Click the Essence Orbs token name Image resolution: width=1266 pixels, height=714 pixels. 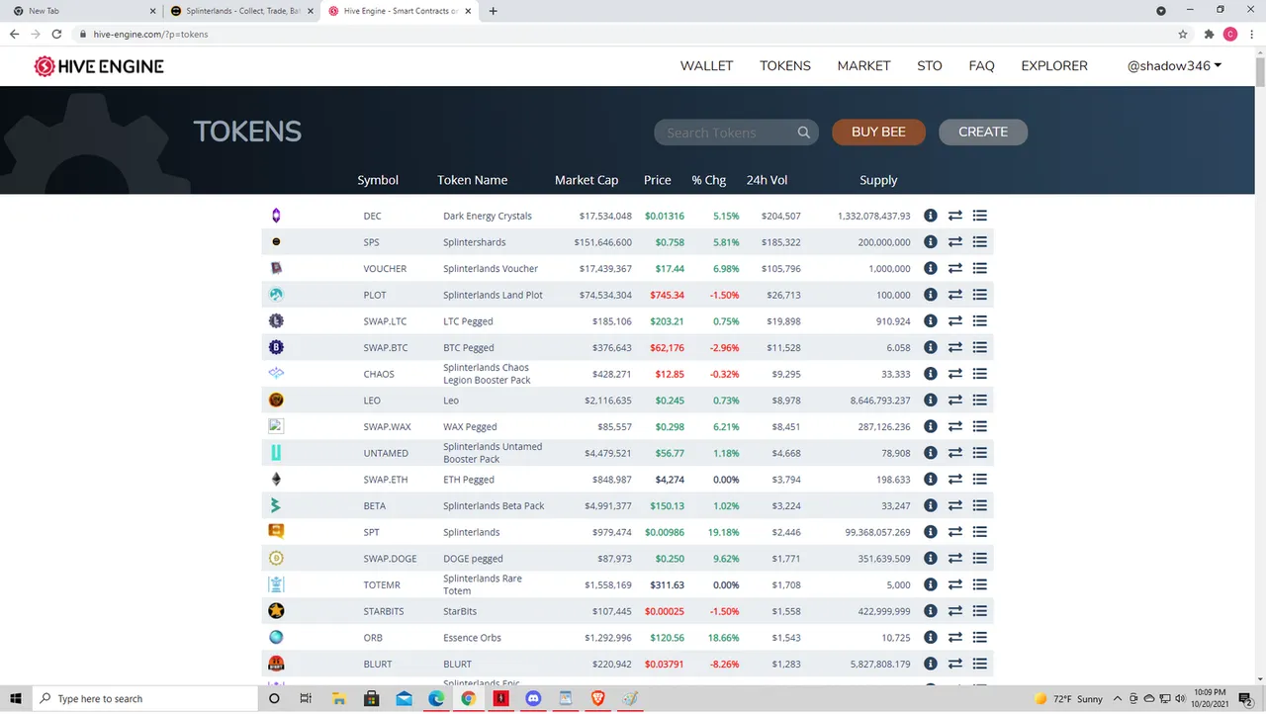[x=473, y=638]
